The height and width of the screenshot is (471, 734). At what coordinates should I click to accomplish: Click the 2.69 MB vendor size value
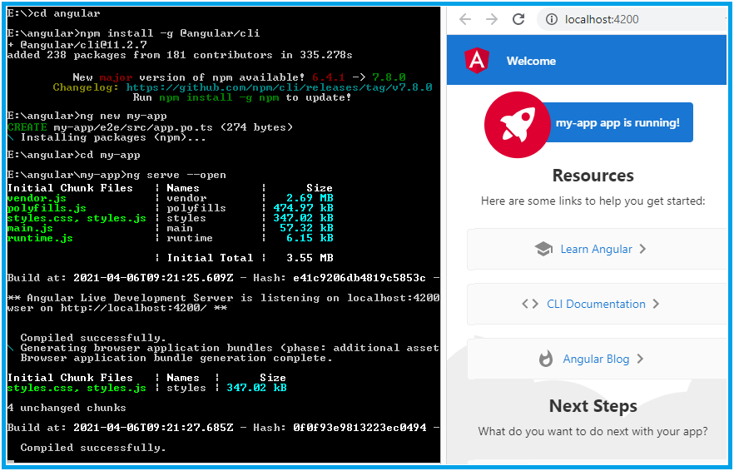tap(310, 198)
